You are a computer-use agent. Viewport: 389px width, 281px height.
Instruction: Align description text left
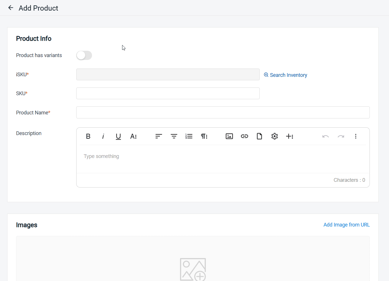pos(159,136)
